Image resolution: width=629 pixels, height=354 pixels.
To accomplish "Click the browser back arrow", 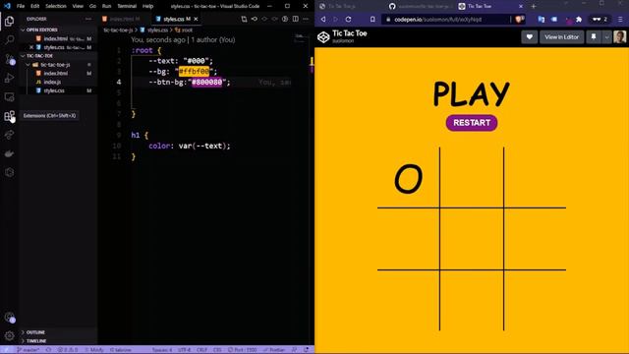I will [323, 19].
